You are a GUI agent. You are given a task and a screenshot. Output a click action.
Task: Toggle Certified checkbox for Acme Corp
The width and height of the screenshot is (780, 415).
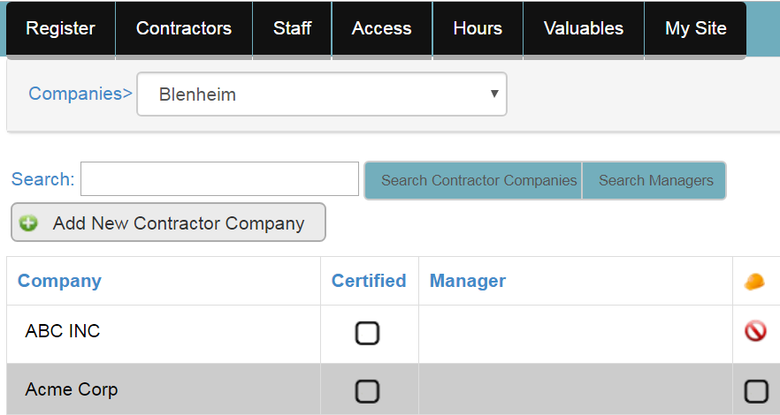tap(367, 391)
